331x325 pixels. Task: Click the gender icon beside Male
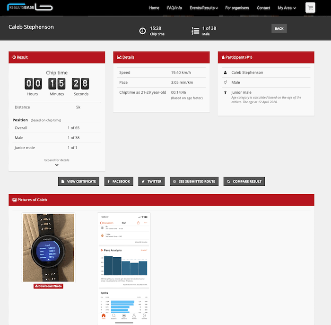click(225, 82)
